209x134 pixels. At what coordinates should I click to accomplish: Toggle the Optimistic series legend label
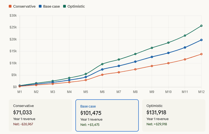[x=76, y=6]
